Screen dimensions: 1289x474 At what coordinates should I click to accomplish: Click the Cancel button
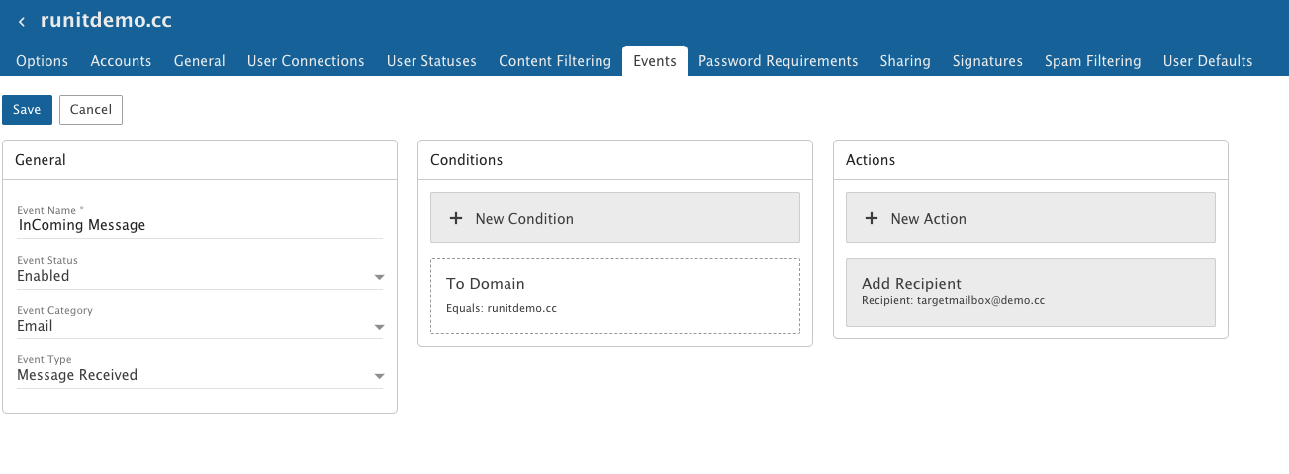tap(91, 110)
